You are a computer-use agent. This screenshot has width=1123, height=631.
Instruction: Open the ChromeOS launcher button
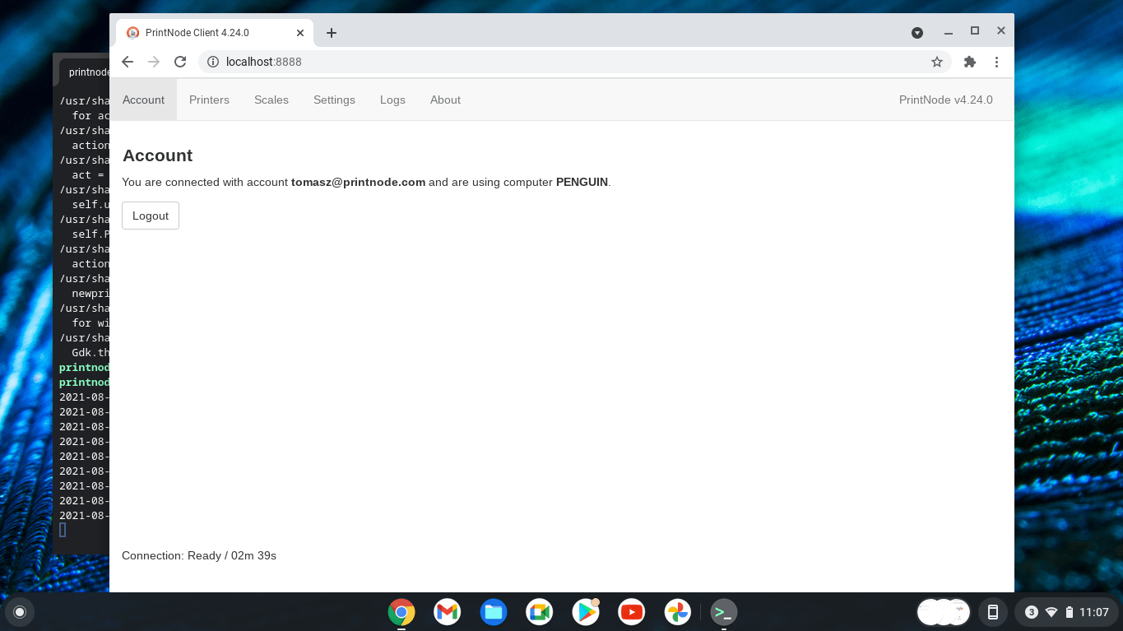click(20, 611)
